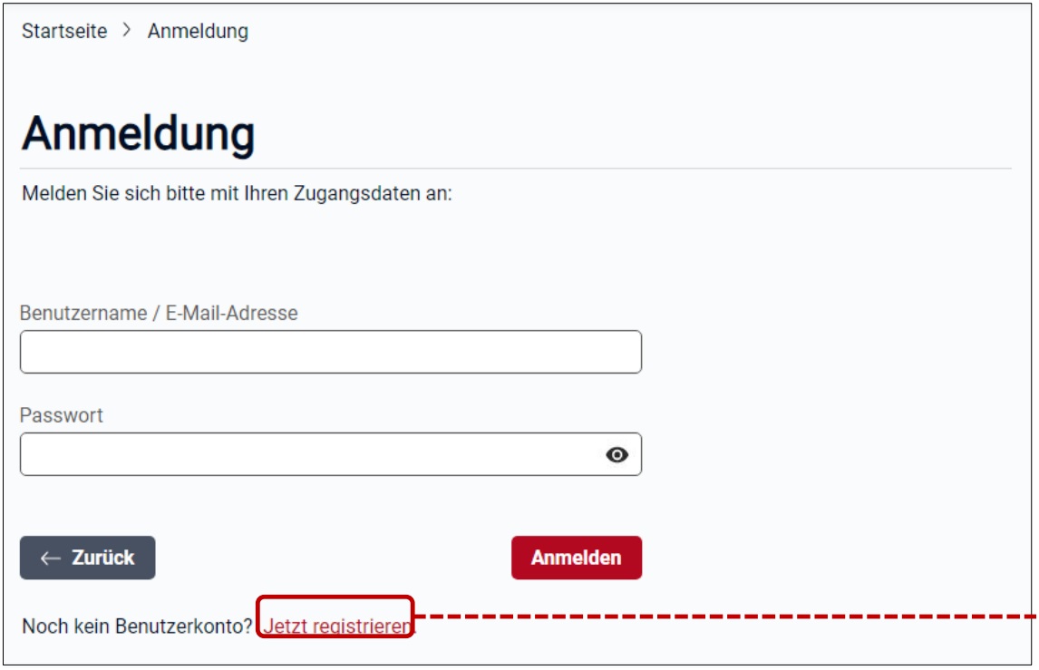
Task: Click the left arrow icon in Zurück
Action: 51,558
